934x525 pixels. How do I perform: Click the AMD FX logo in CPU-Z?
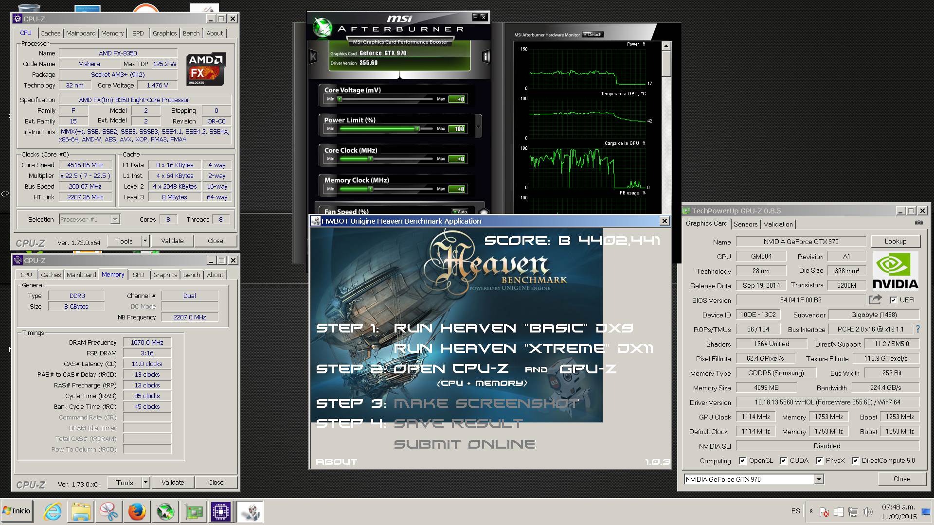point(206,70)
